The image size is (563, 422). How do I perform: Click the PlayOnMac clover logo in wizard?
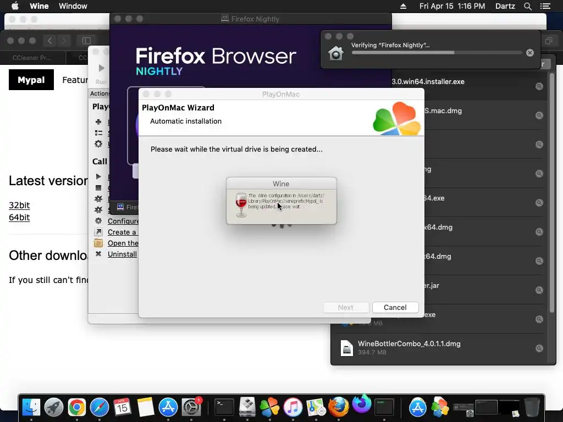point(397,119)
